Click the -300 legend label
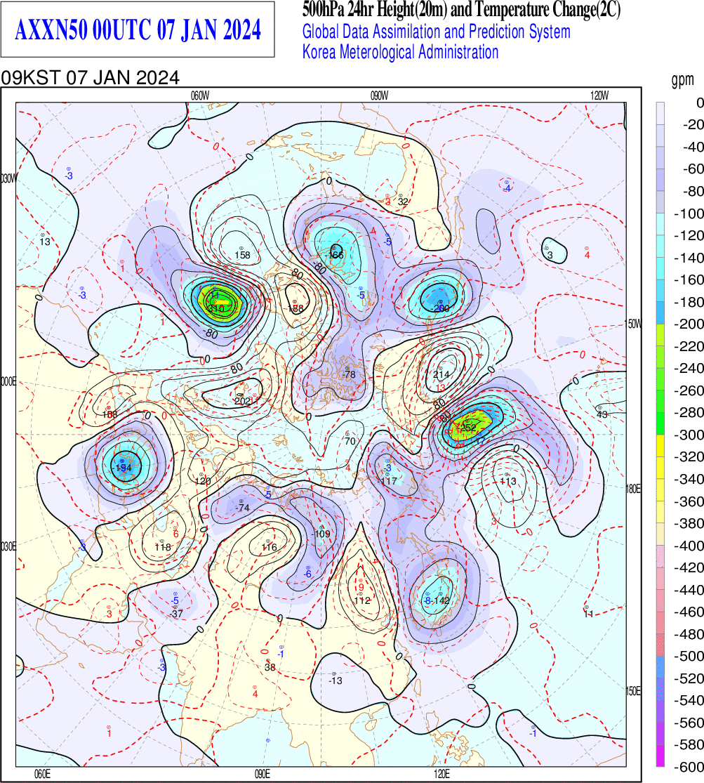 click(689, 435)
